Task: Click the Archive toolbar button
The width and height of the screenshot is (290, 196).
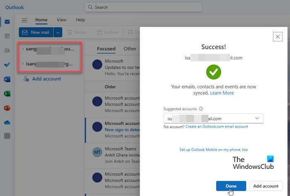Action: 107,32
